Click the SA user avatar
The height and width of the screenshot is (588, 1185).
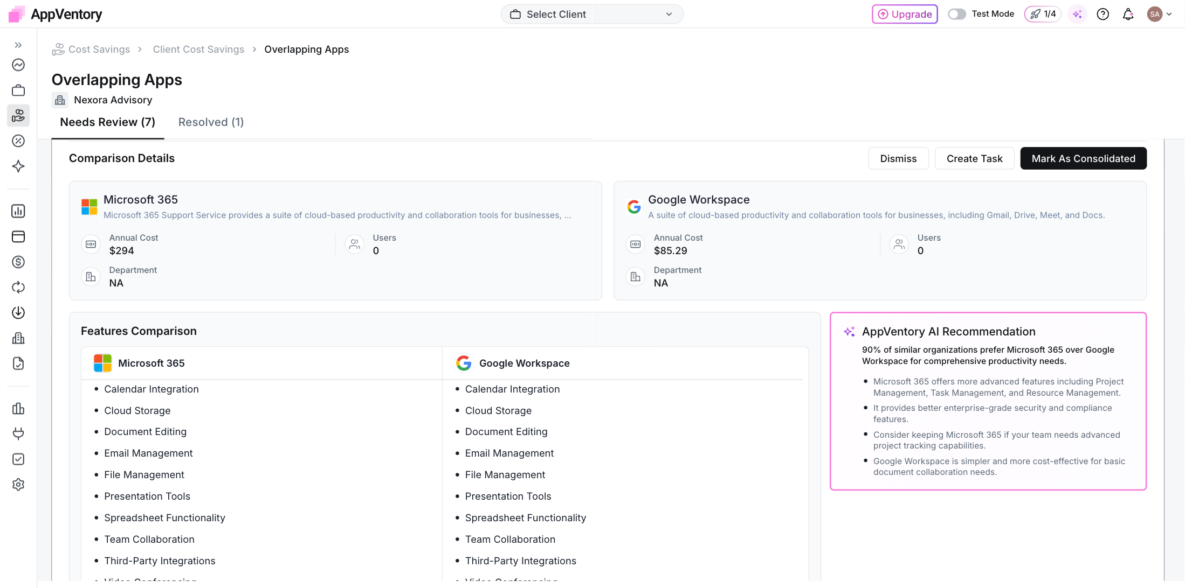[1155, 14]
